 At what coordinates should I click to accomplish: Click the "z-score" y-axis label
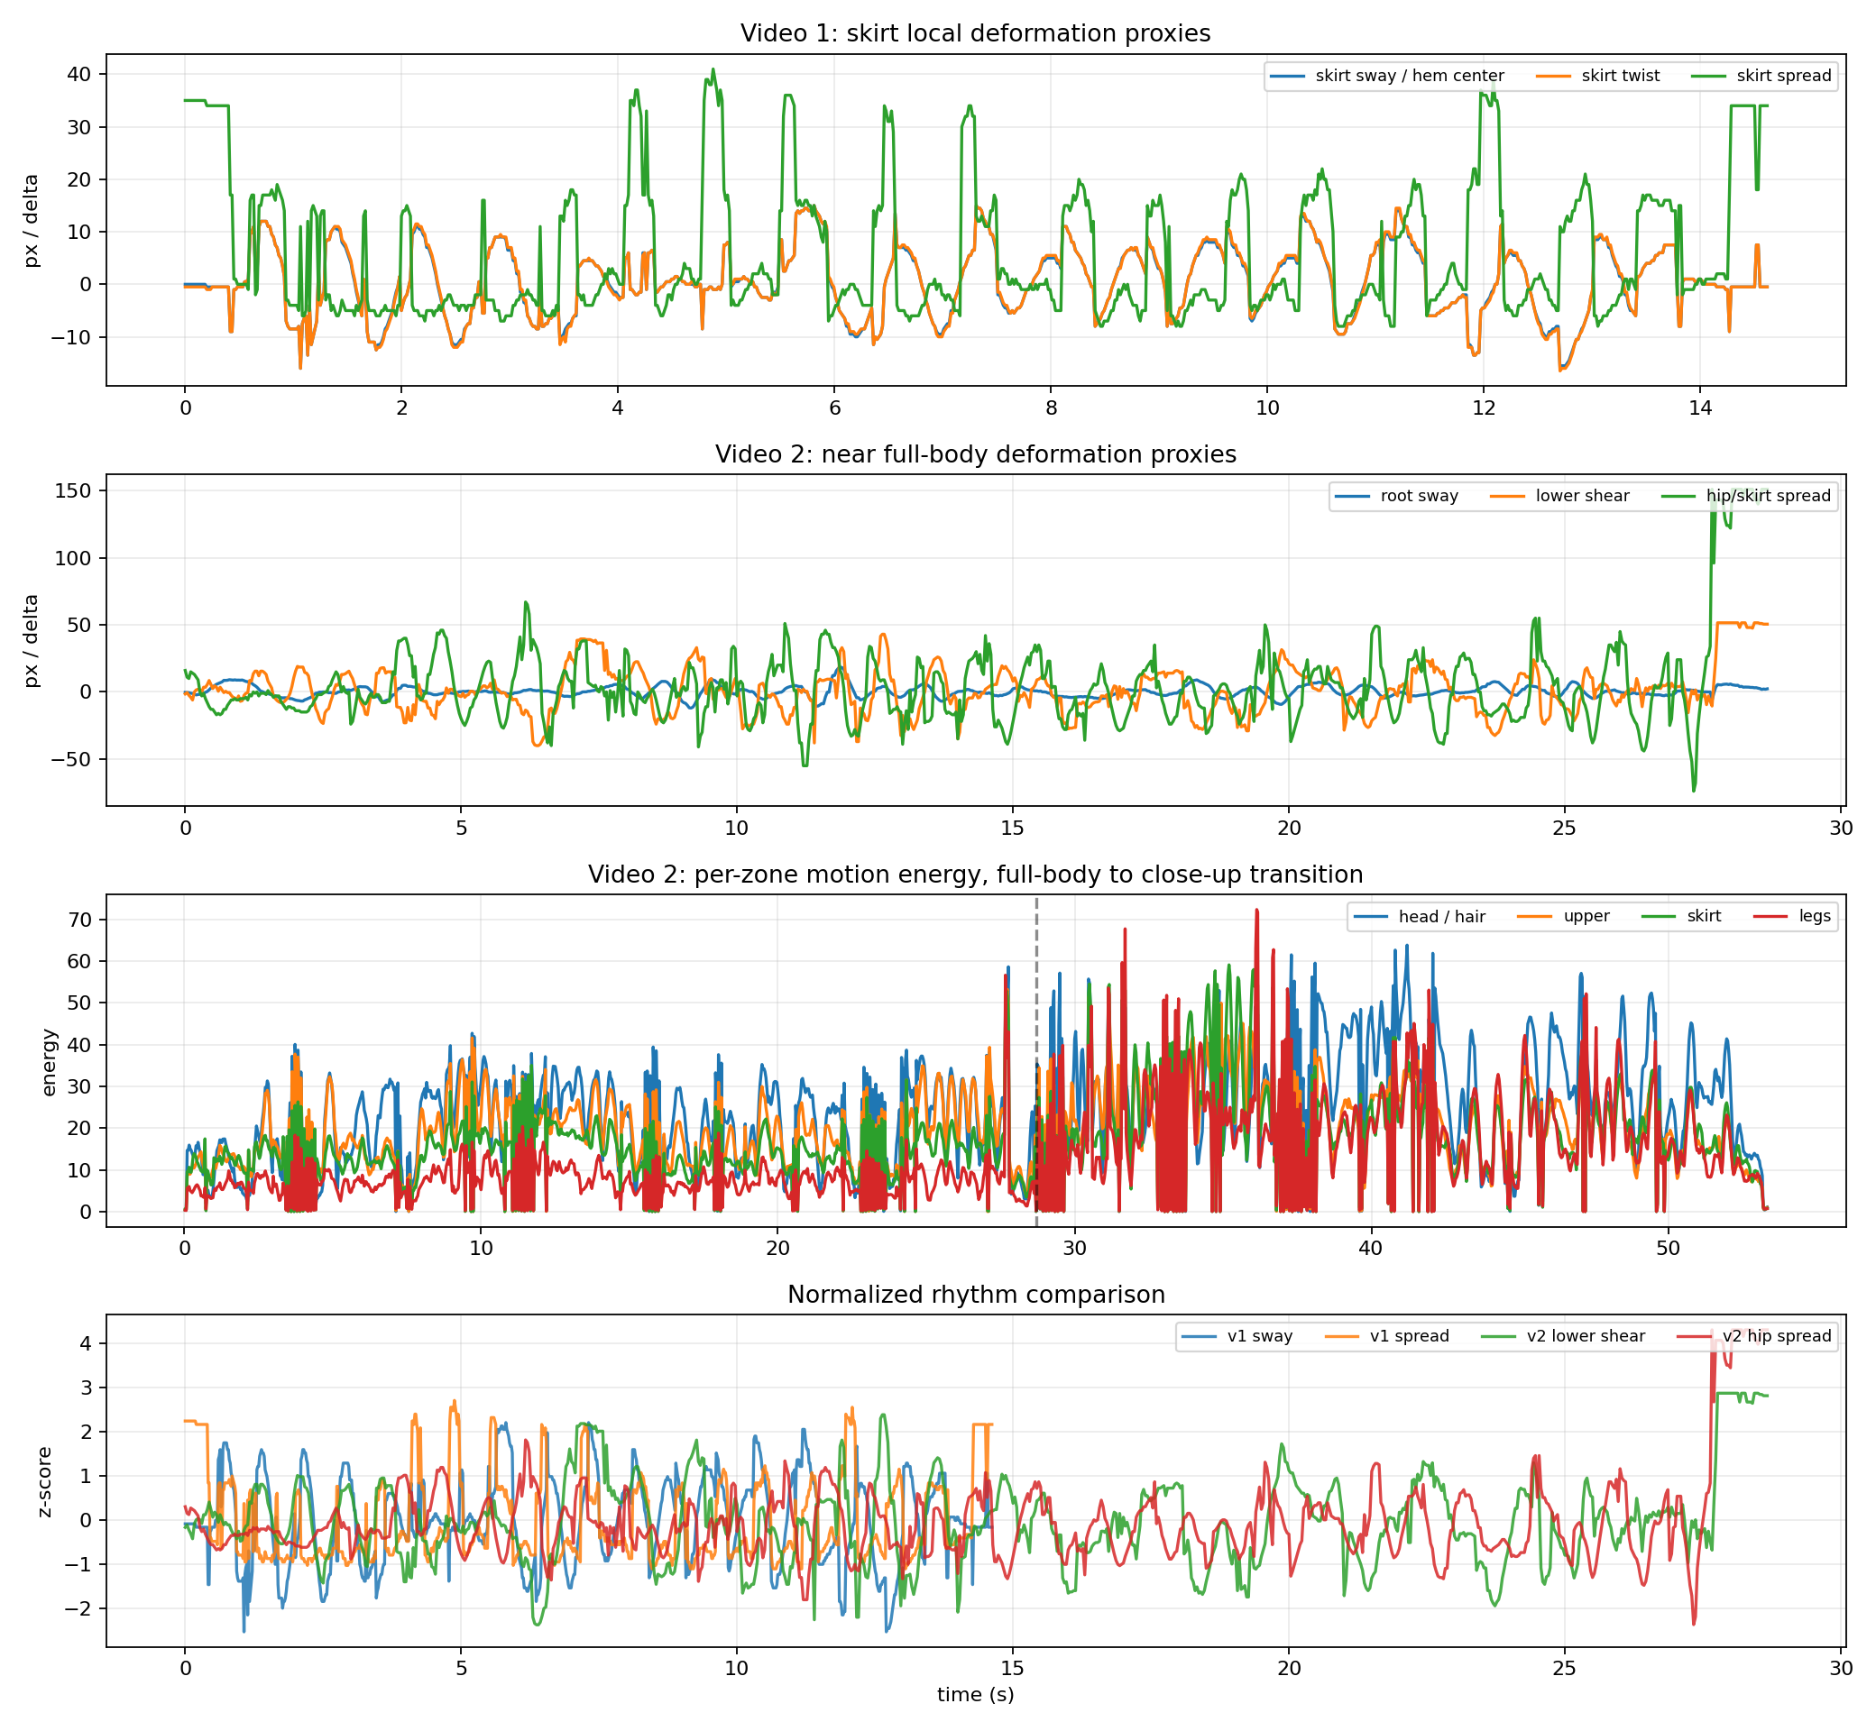point(44,1482)
